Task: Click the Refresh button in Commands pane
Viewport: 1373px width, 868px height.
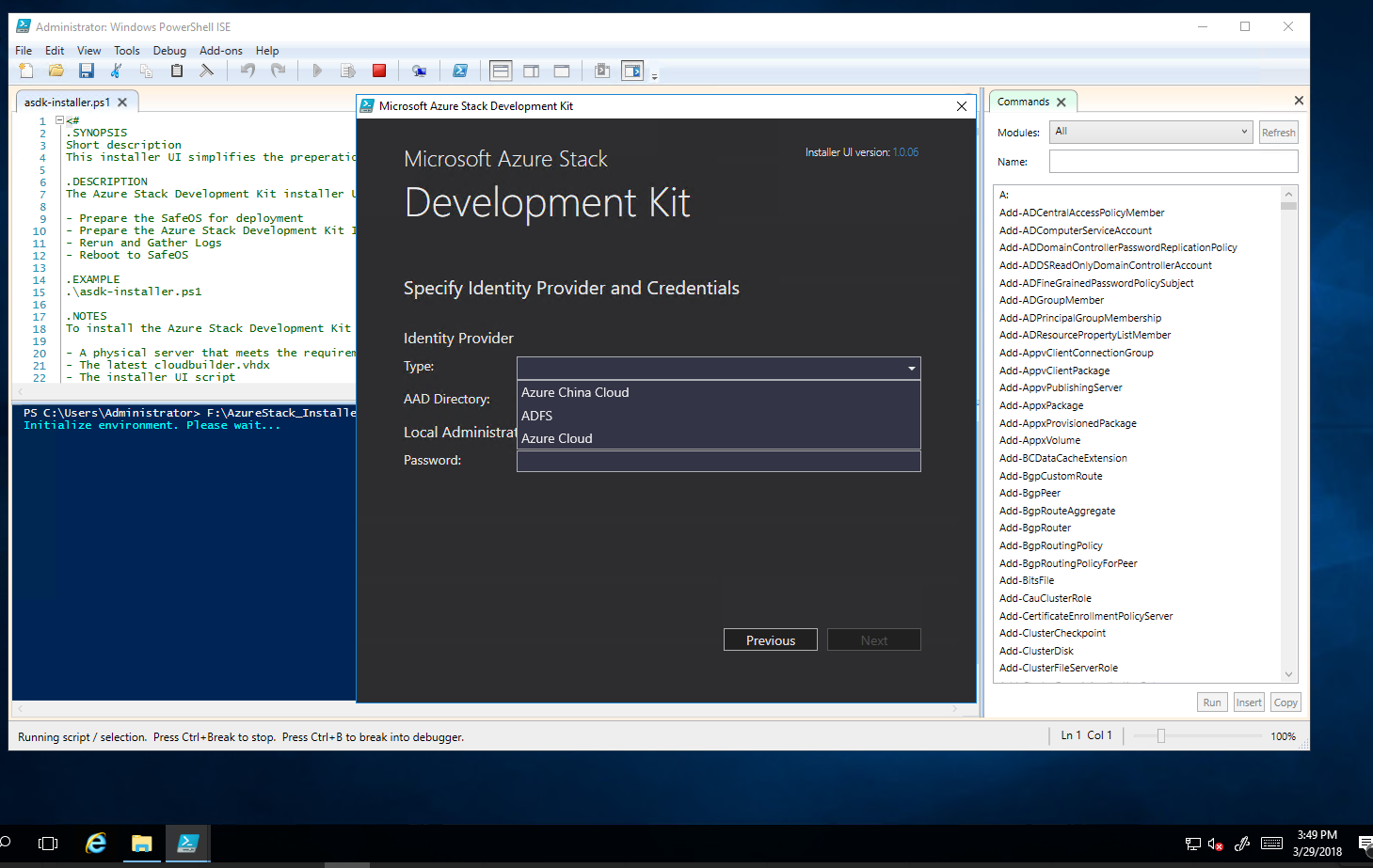Action: point(1278,133)
